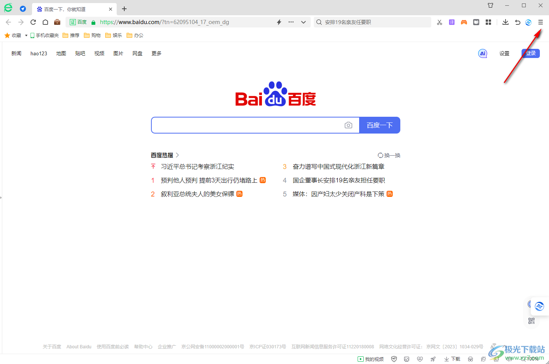Click the undo closed tab icon
The width and height of the screenshot is (549, 364).
click(517, 22)
